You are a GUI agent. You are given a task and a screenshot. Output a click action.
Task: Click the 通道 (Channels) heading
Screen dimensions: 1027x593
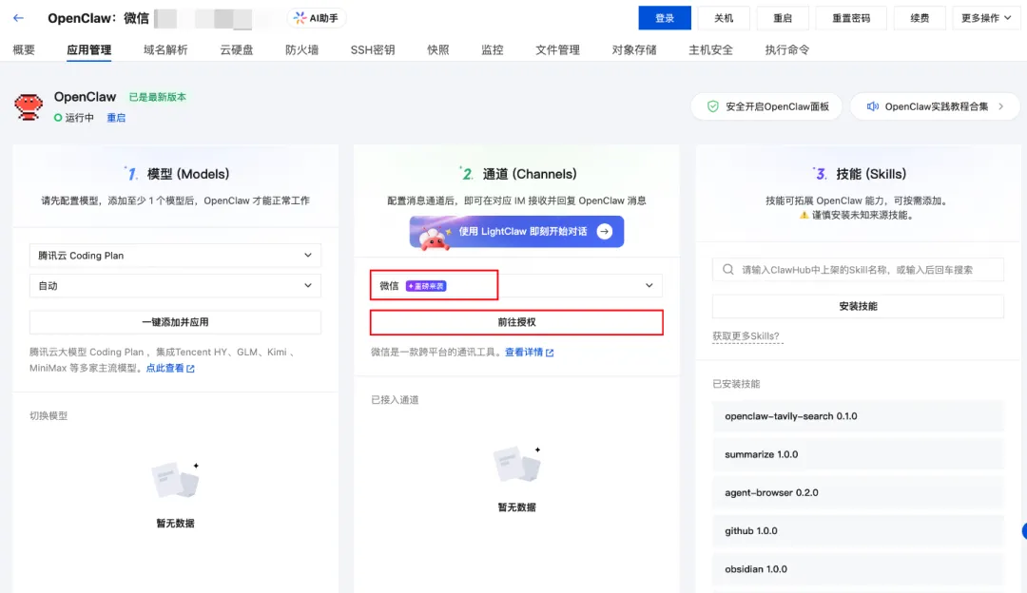[530, 174]
